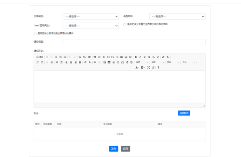Toggle Underline formatting
This screenshot has height=157, width=241.
tap(144, 57)
